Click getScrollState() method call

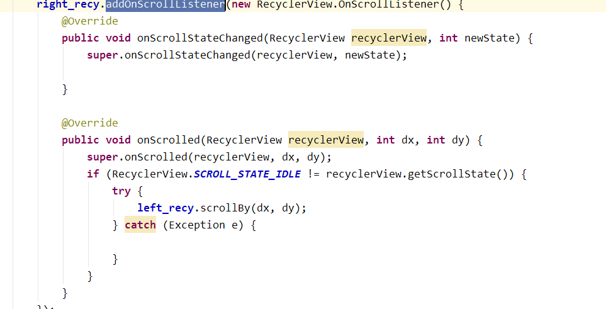pos(457,174)
